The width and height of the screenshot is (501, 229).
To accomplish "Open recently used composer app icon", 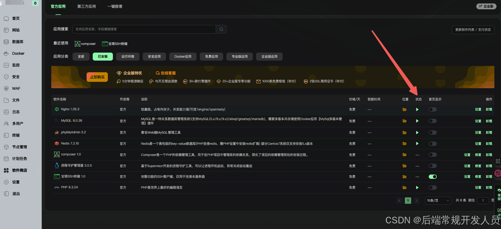I will click(77, 44).
